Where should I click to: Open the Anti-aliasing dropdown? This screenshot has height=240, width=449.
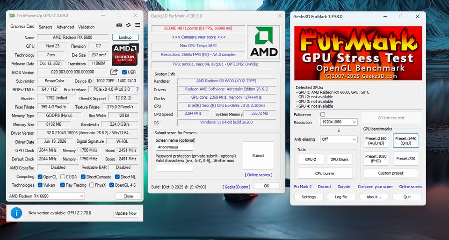[339, 139]
